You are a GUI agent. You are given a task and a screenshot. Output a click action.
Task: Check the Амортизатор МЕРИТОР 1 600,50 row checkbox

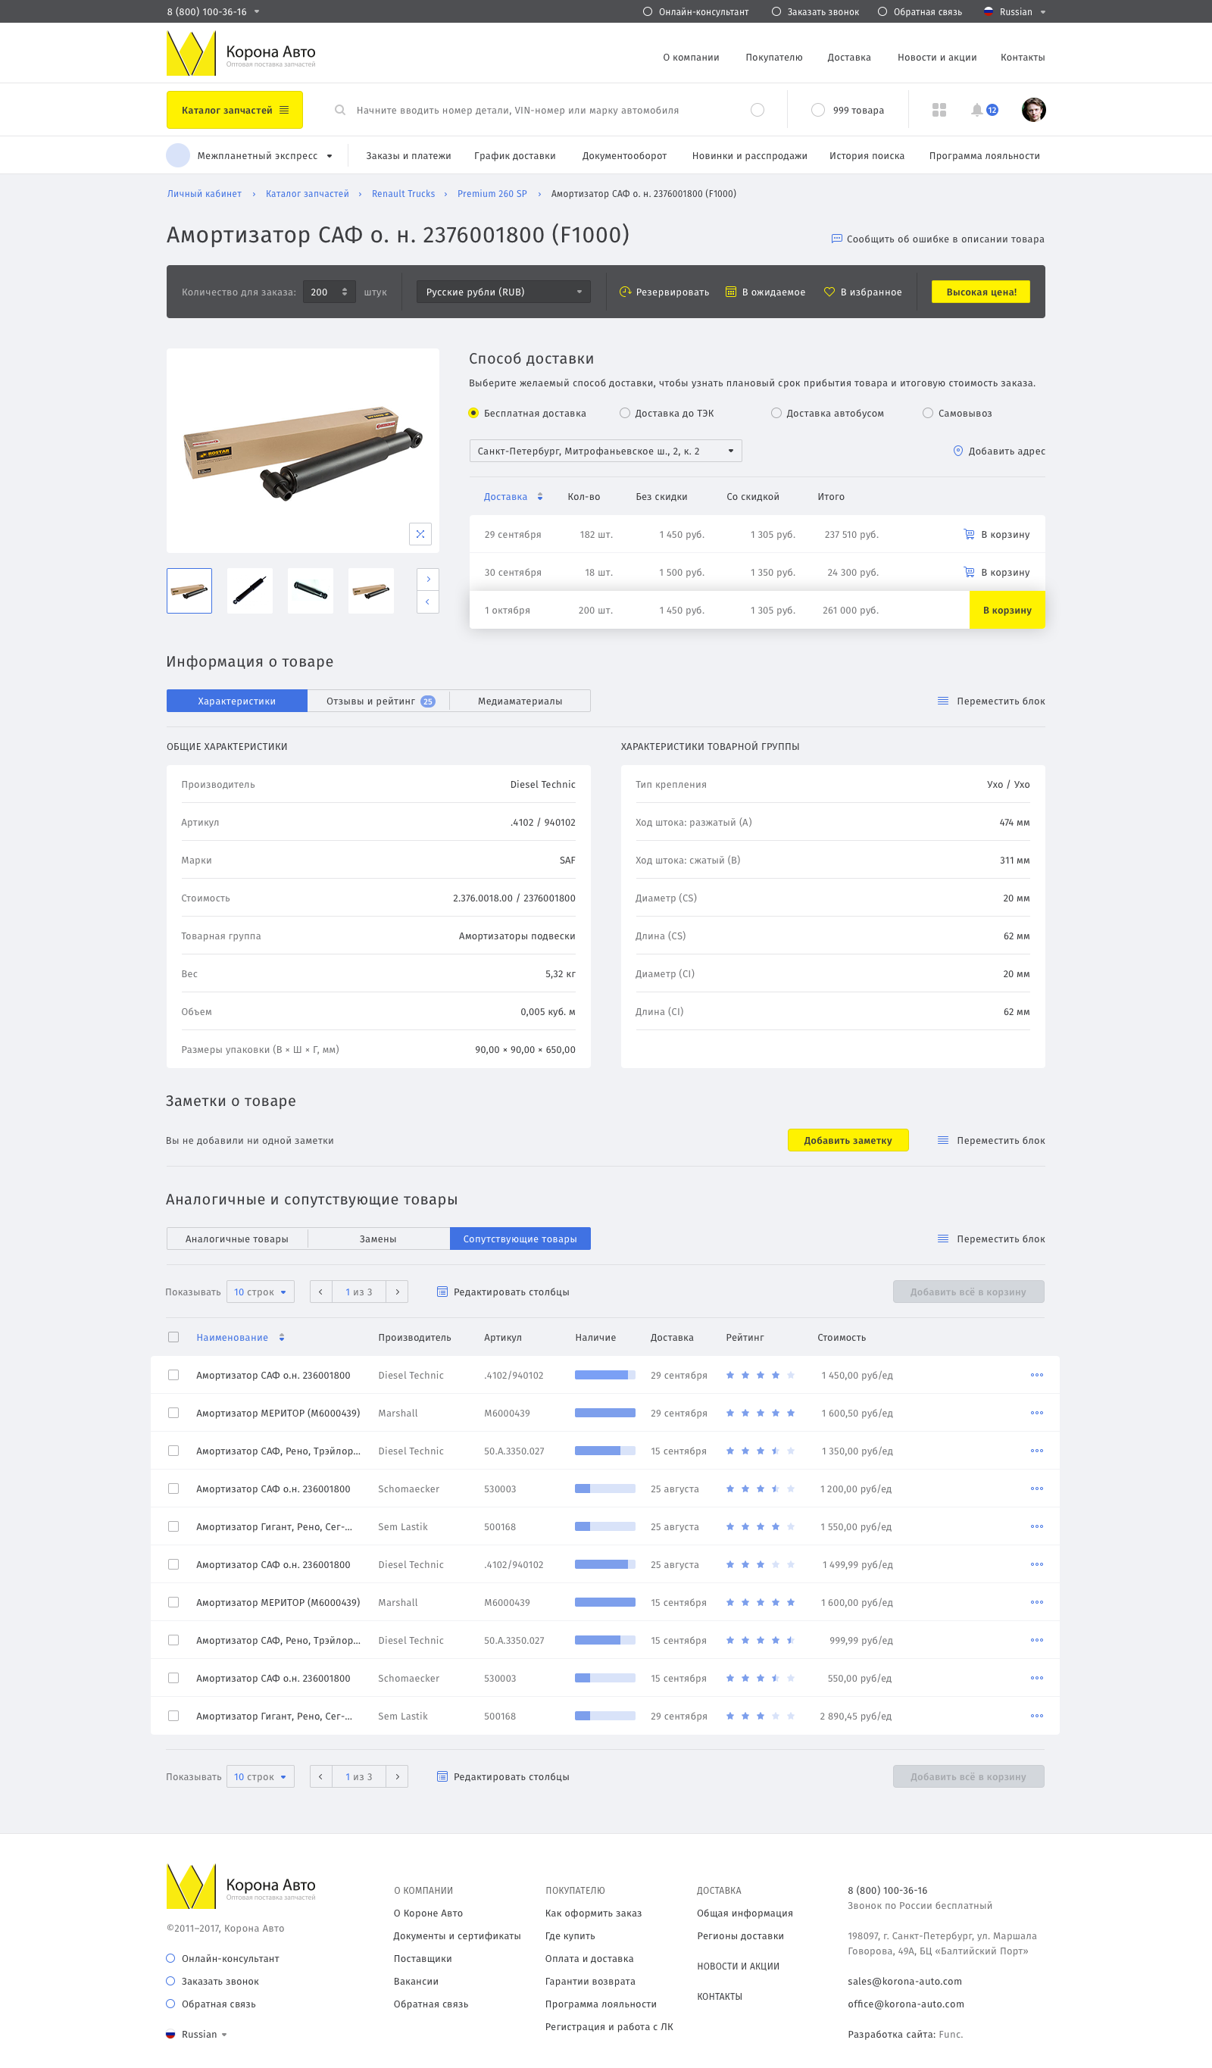(173, 1414)
